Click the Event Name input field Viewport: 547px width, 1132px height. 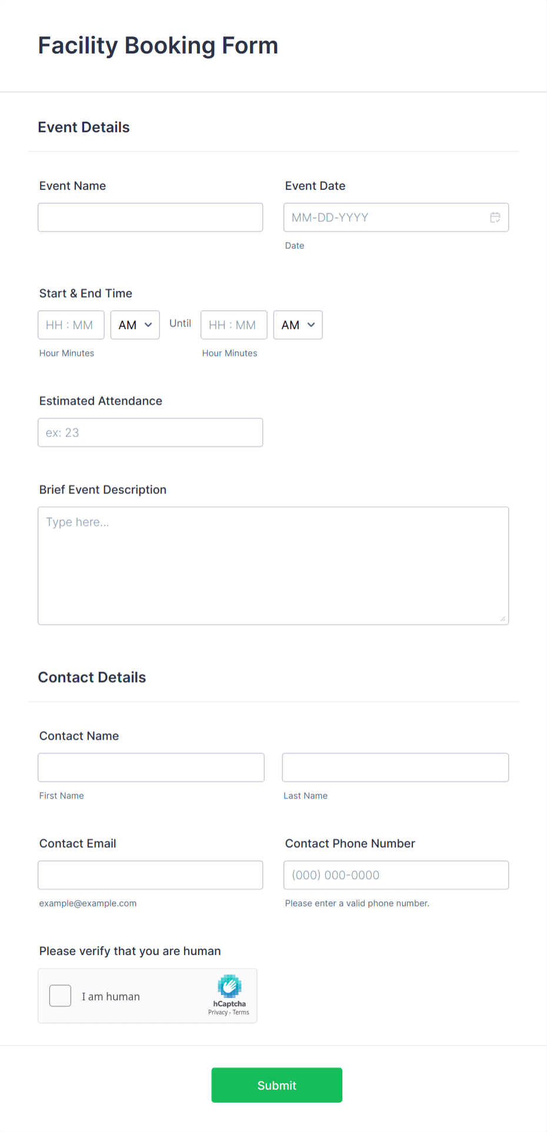coord(150,217)
